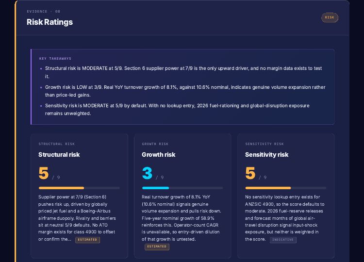Select the takeaway about Growth risk LOW

pos(185,91)
